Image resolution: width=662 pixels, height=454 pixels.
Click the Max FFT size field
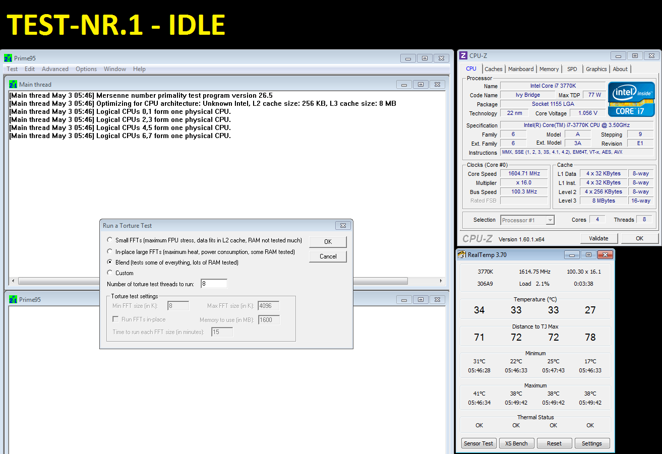point(268,306)
